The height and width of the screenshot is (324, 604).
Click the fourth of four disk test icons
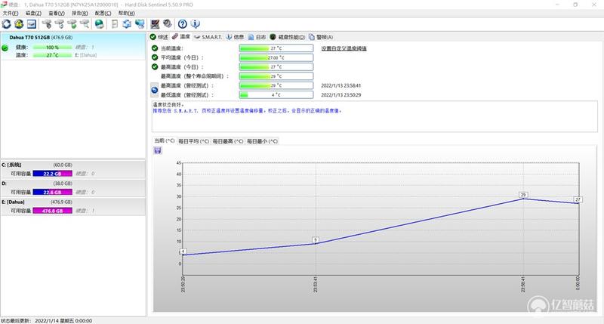[x=85, y=24]
